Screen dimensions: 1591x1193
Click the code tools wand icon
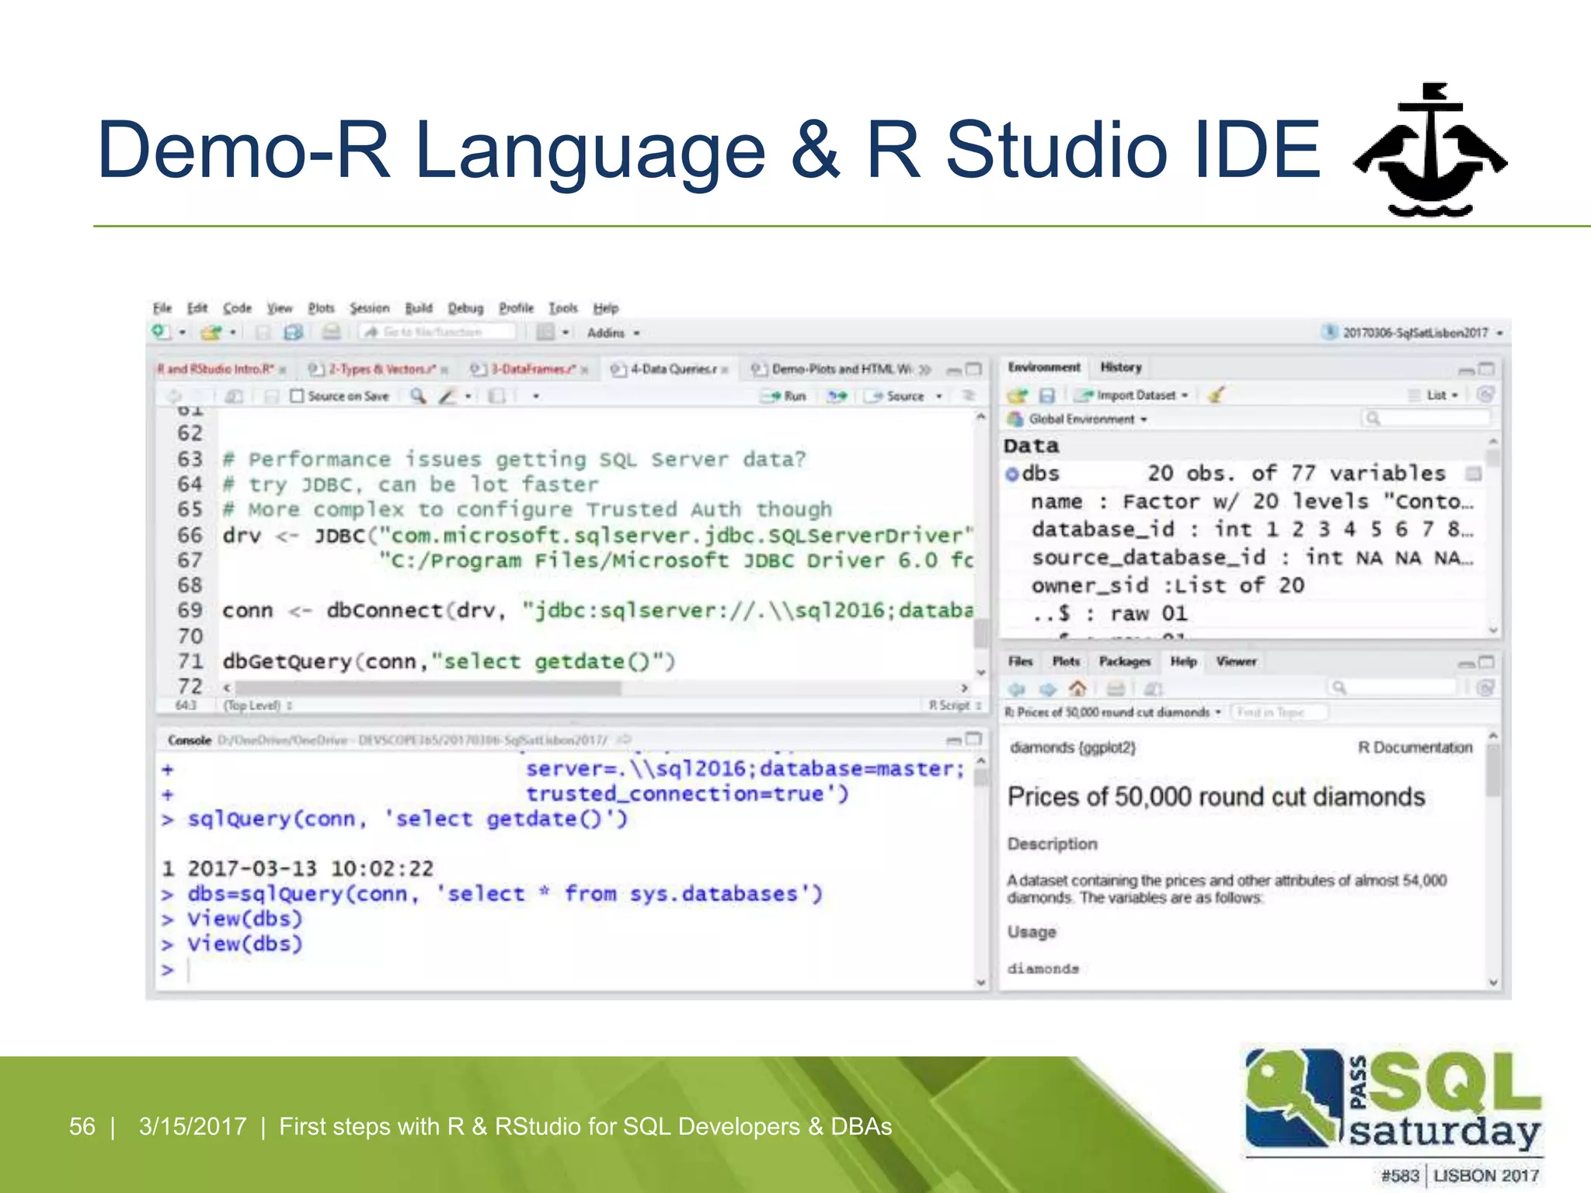coord(447,396)
